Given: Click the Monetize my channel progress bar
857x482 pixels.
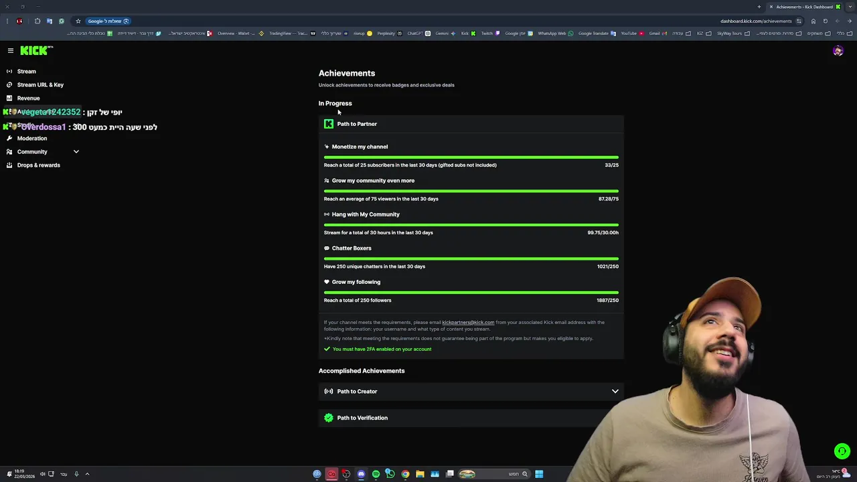Looking at the screenshot, I should [471, 157].
